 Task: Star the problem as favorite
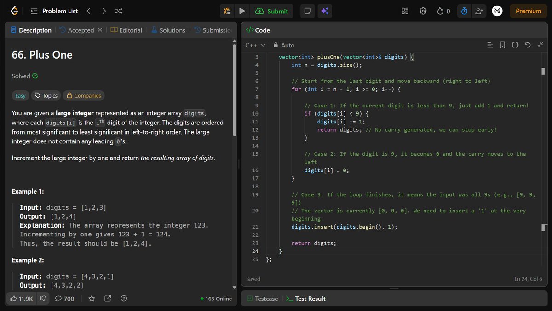pos(92,299)
